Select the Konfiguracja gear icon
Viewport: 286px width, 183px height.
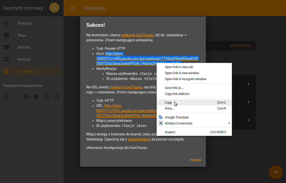pyautogui.click(x=7, y=71)
